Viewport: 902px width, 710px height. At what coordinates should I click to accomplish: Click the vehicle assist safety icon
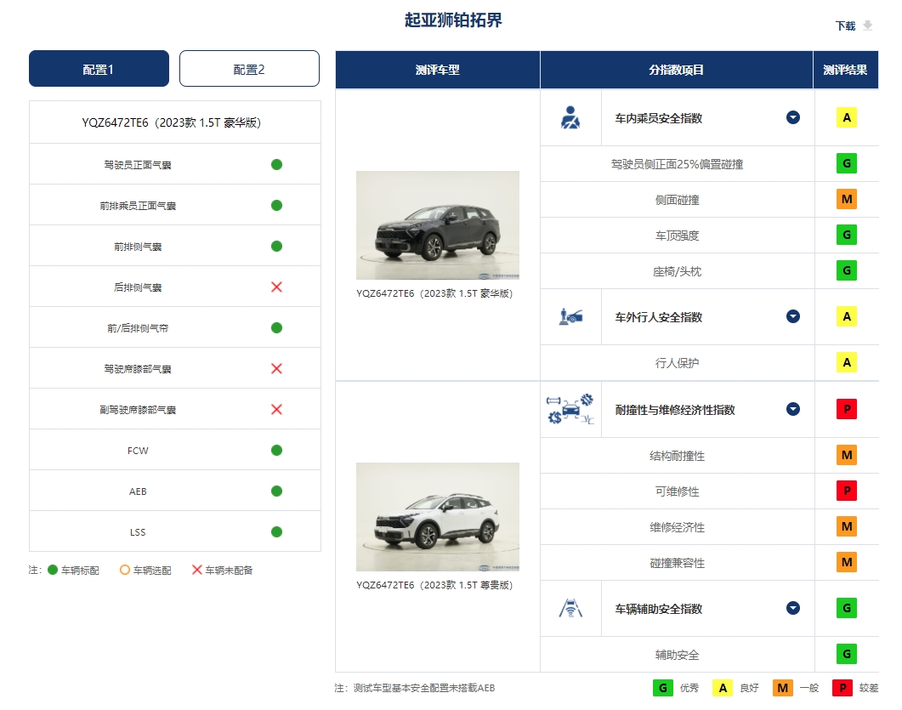[570, 609]
